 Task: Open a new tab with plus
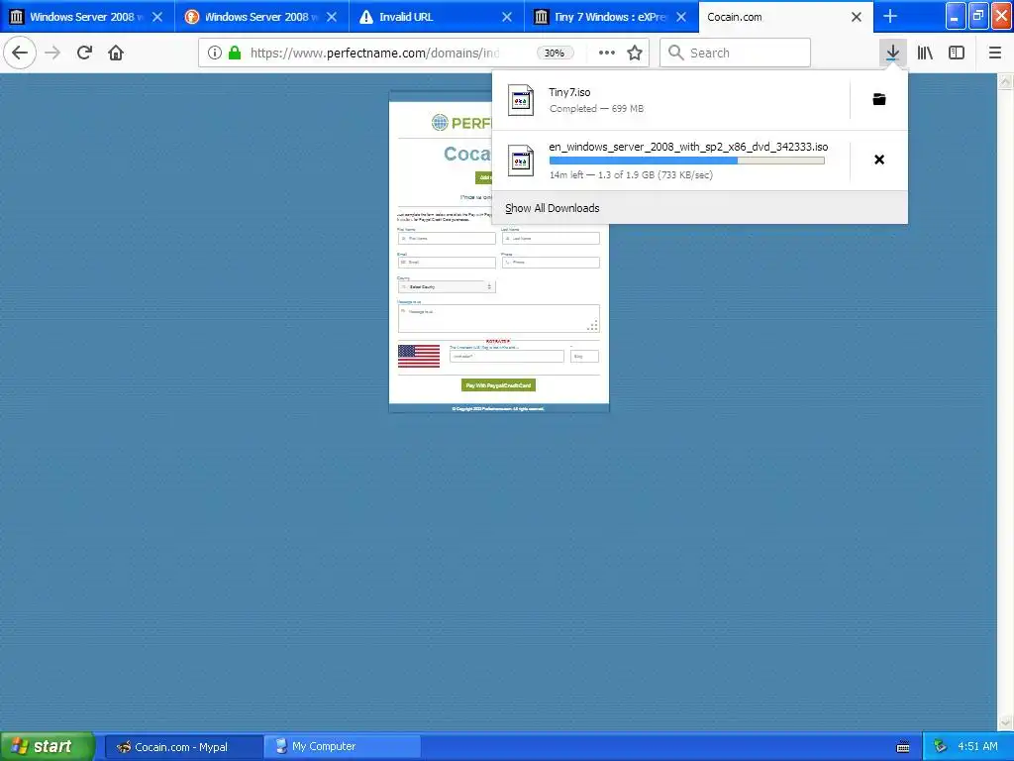[x=890, y=16]
